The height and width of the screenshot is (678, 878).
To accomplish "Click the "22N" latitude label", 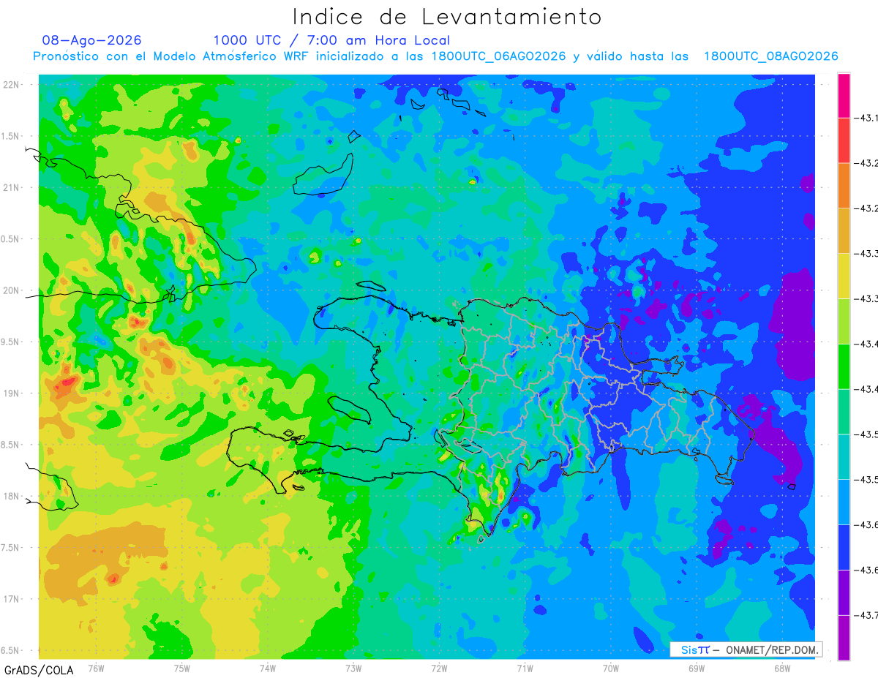I will click(11, 85).
